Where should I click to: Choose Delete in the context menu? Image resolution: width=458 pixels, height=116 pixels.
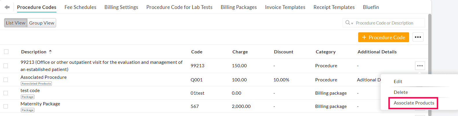pyautogui.click(x=401, y=92)
